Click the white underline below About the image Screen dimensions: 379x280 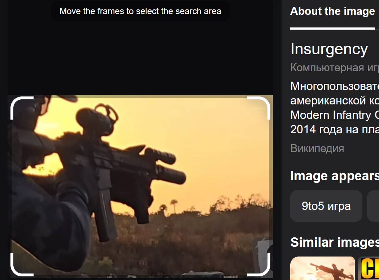click(x=332, y=29)
